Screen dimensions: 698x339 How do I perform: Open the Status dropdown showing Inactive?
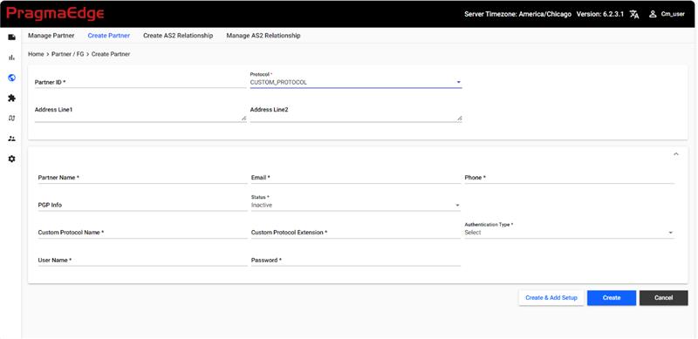pyautogui.click(x=356, y=205)
